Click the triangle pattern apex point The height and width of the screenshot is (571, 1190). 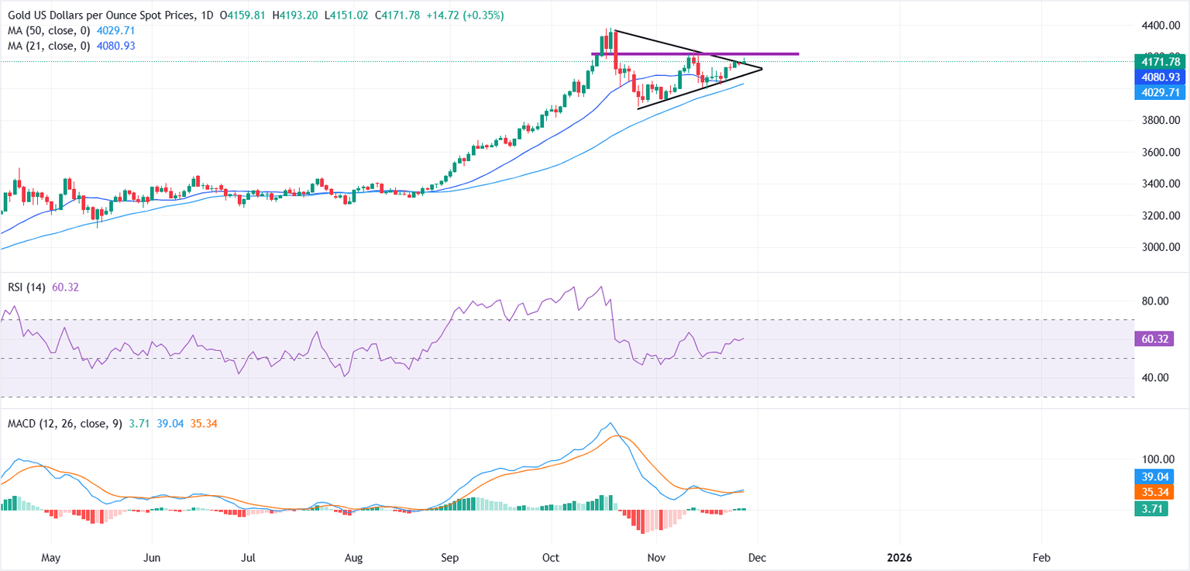pyautogui.click(x=762, y=70)
